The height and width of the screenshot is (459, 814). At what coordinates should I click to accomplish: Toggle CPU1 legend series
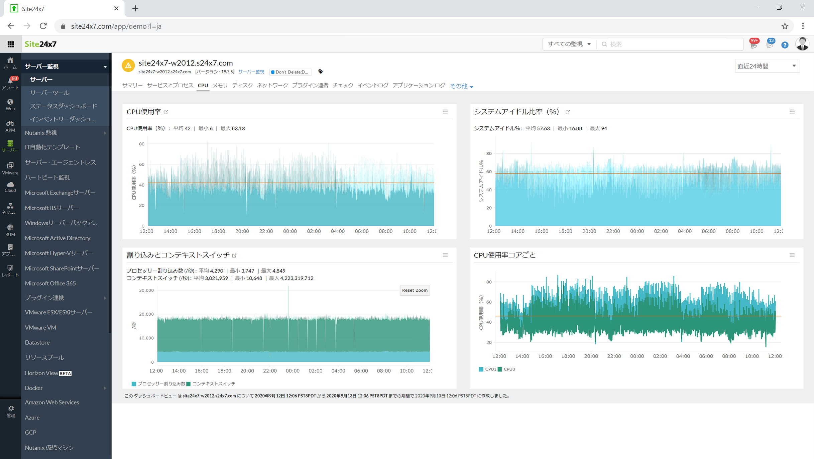coord(487,369)
